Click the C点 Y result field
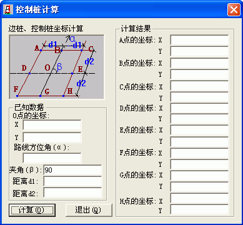243x225 pixels. coord(199,97)
